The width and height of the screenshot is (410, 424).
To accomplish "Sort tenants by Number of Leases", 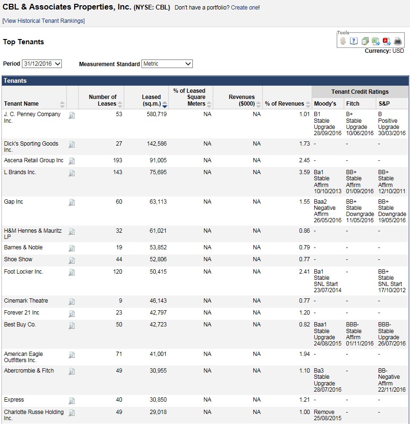I will (x=120, y=104).
